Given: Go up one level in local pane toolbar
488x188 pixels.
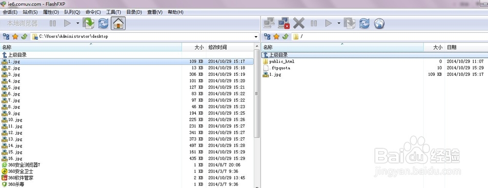Looking at the screenshot, I should click(x=24, y=37).
